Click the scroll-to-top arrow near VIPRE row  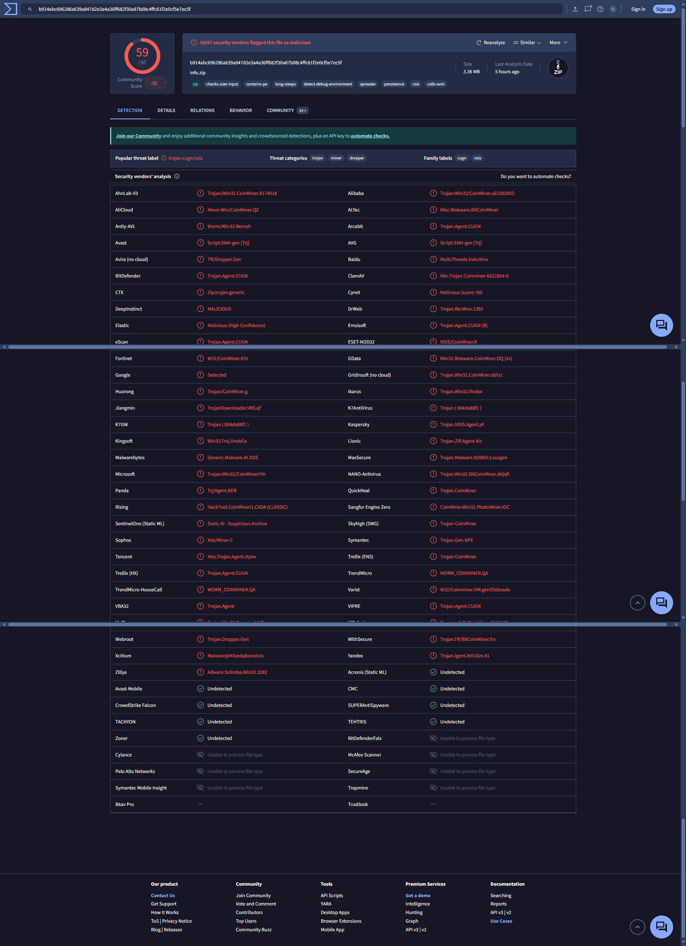(637, 602)
